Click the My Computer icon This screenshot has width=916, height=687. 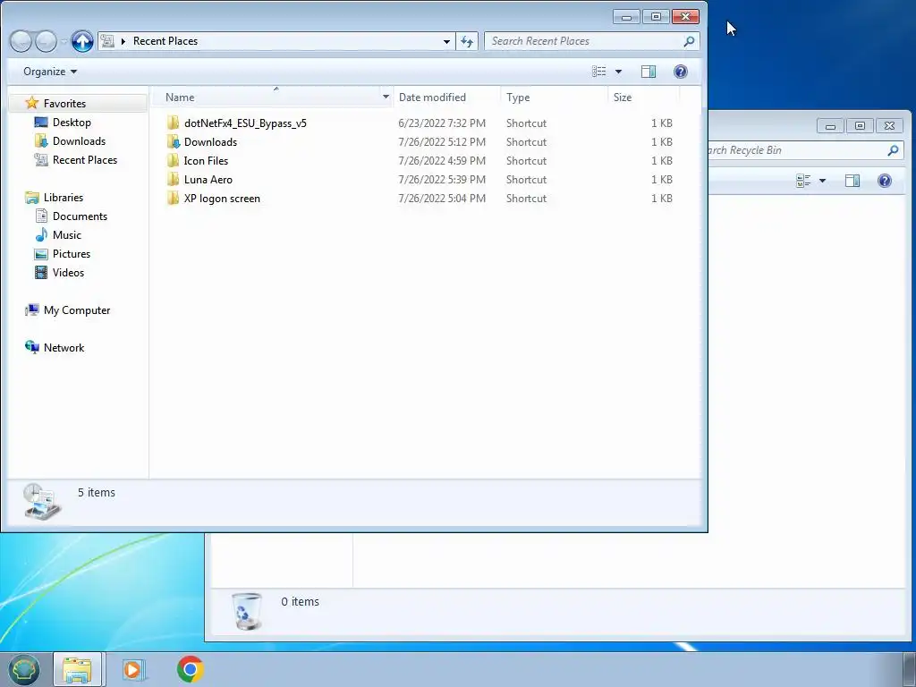click(32, 310)
